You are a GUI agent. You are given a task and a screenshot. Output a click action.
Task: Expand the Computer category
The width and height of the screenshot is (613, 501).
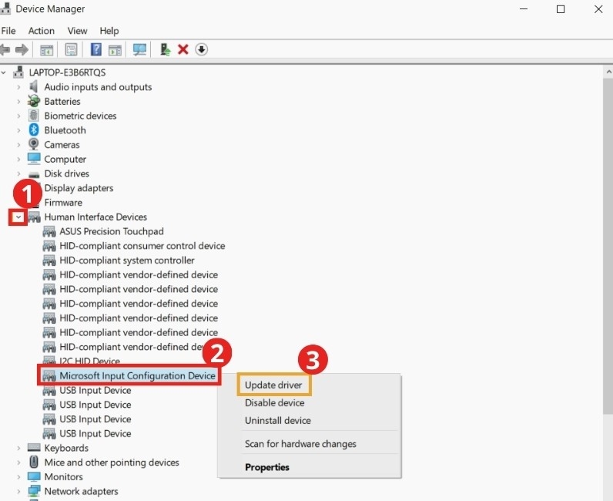(x=18, y=160)
